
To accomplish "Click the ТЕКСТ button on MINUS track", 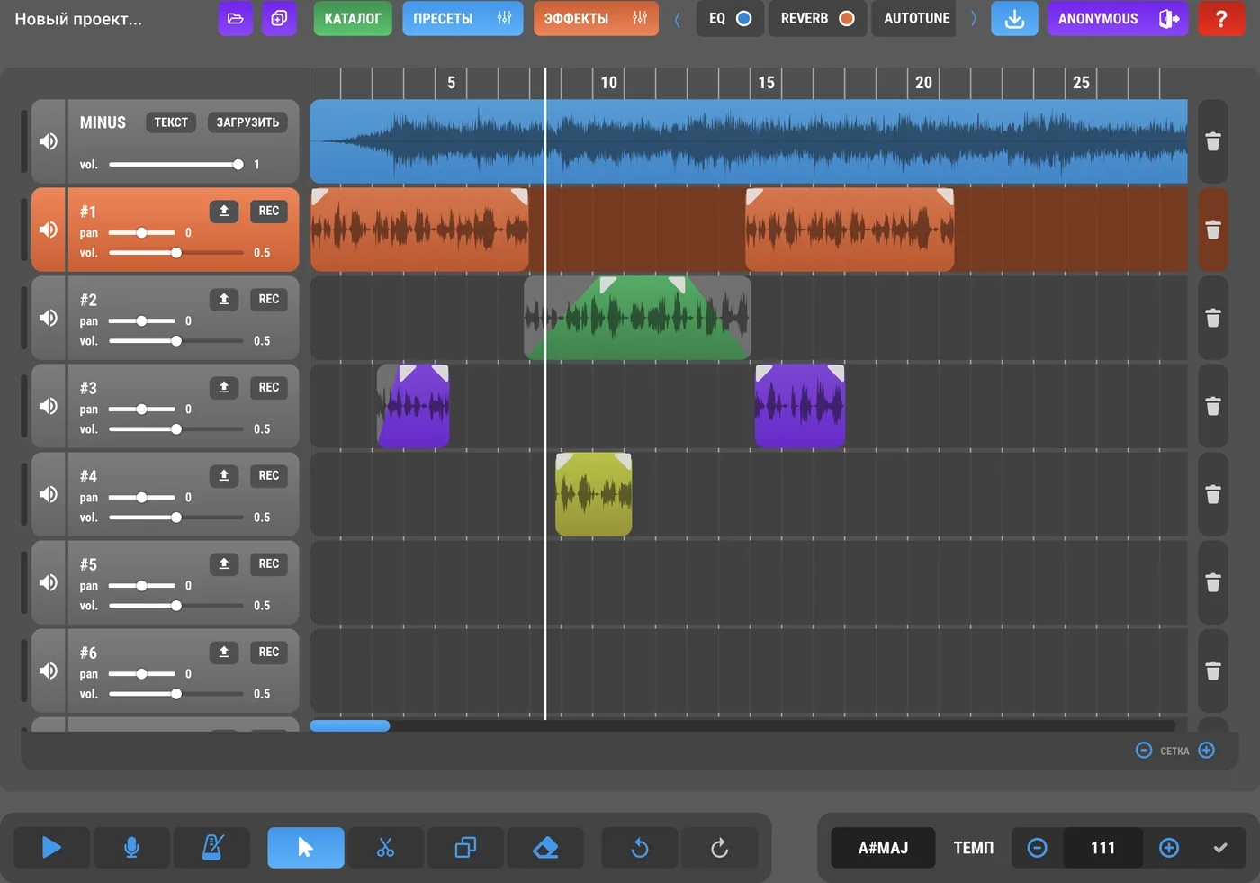I will pyautogui.click(x=171, y=122).
